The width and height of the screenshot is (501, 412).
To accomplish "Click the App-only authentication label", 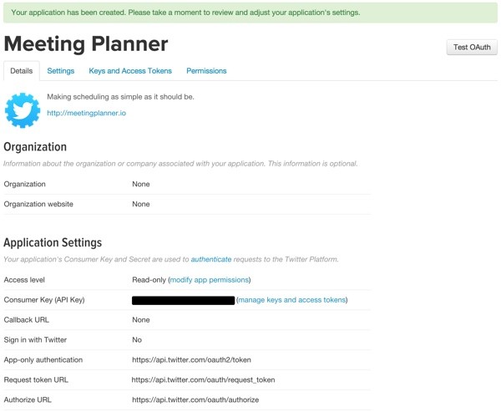I will (43, 360).
